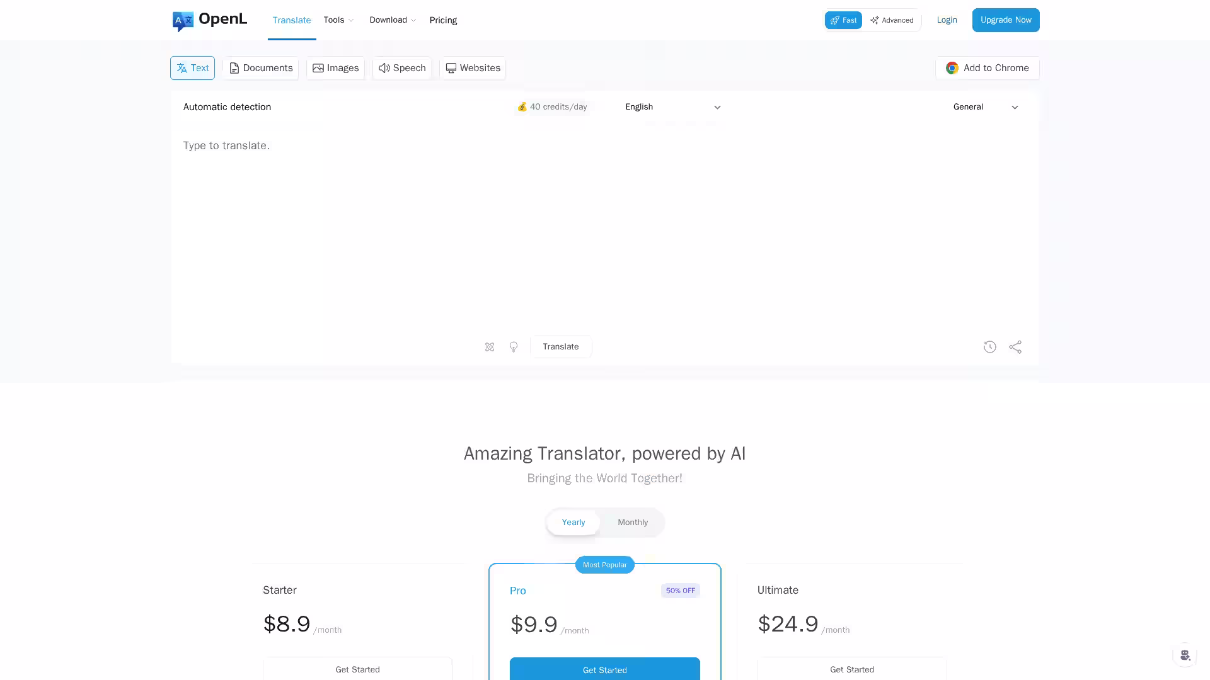Select Monthly billing option
The width and height of the screenshot is (1210, 680).
point(632,523)
